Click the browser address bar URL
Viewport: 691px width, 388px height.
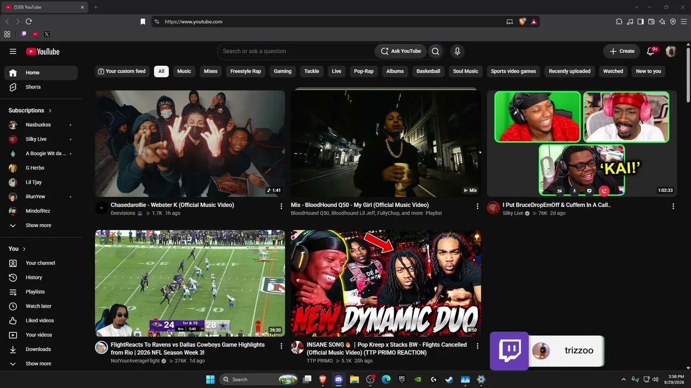(193, 22)
